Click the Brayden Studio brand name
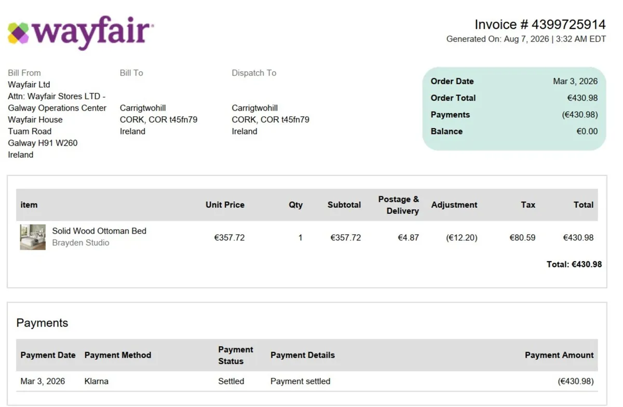Screen dimensions: 623x407 (80, 242)
